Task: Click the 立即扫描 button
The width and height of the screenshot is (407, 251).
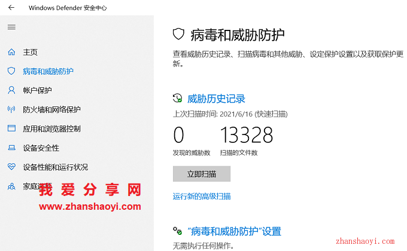Action: tap(202, 174)
